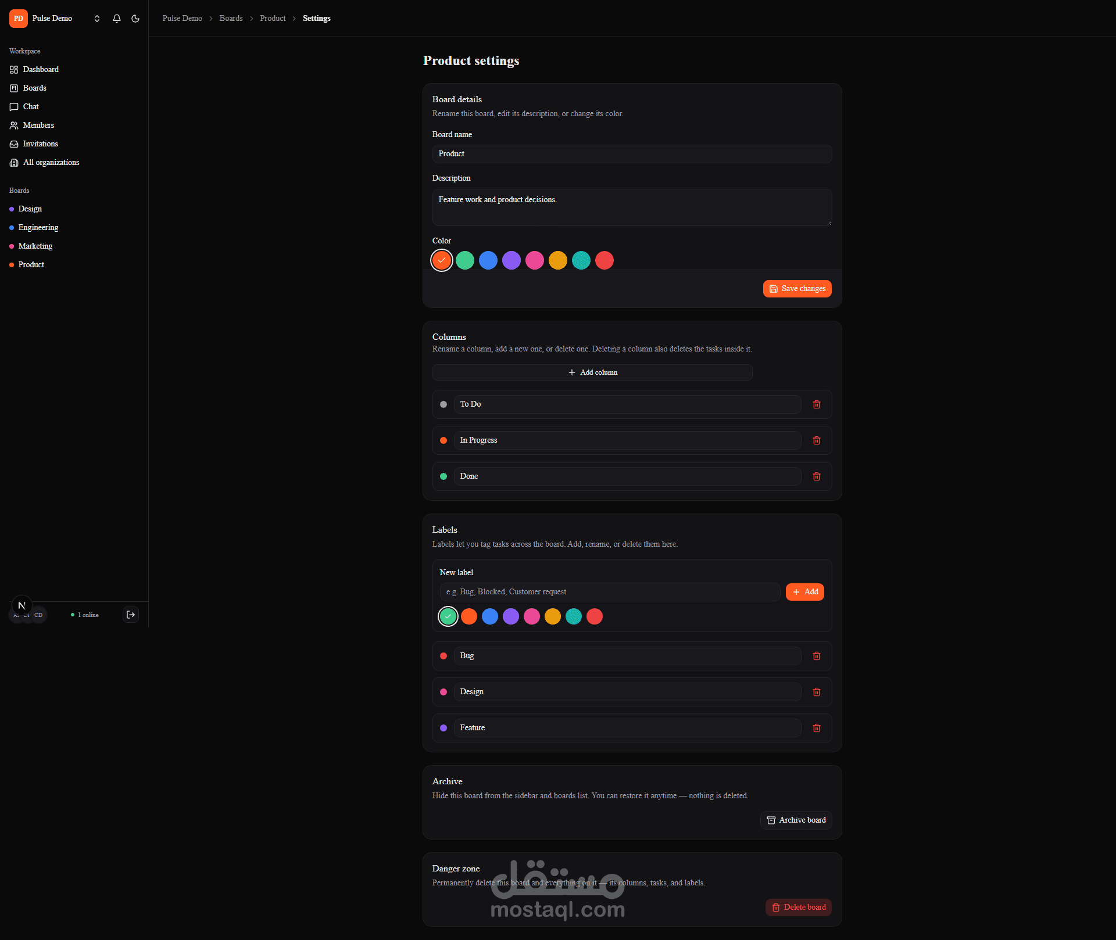Edit the Done column name
This screenshot has width=1116, height=940.
coord(627,476)
